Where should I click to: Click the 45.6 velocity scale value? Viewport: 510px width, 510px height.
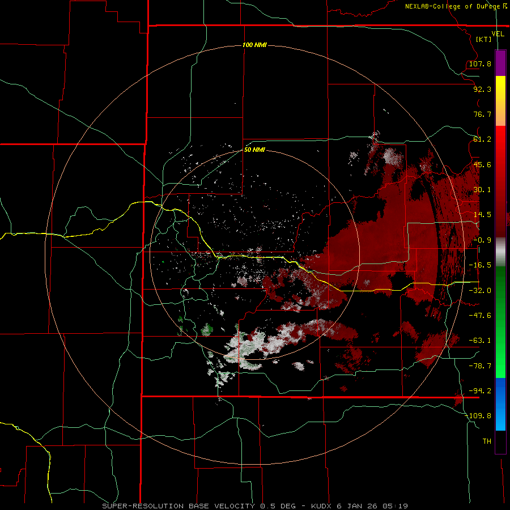pyautogui.click(x=482, y=164)
